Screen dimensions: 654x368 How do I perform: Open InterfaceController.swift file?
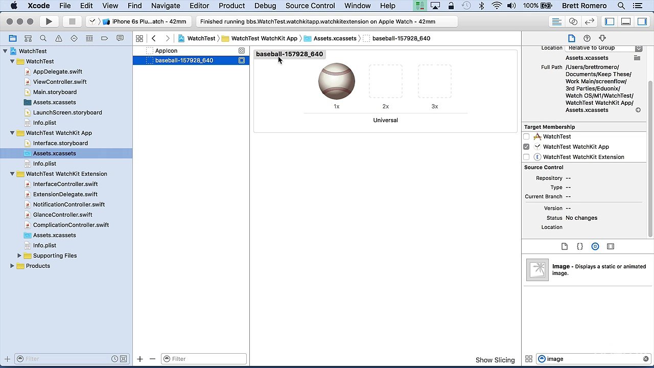[65, 184]
